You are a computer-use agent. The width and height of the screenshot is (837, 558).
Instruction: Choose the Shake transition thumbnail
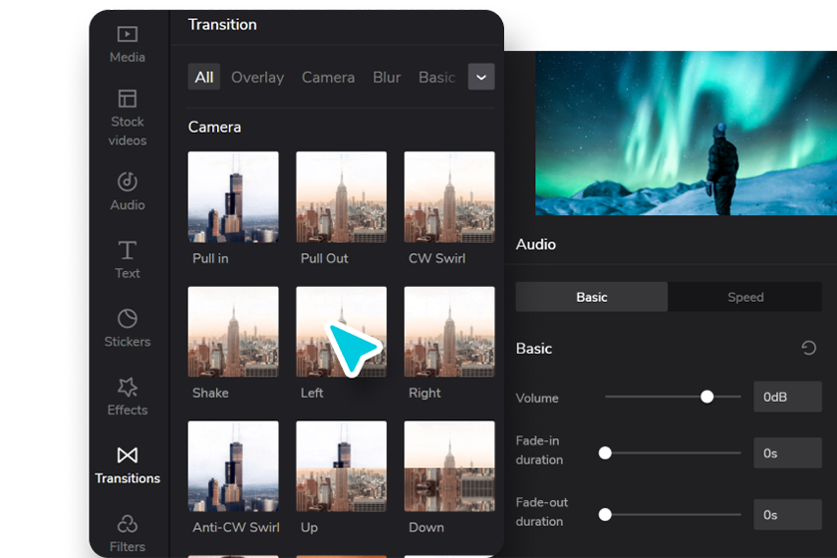tap(233, 332)
